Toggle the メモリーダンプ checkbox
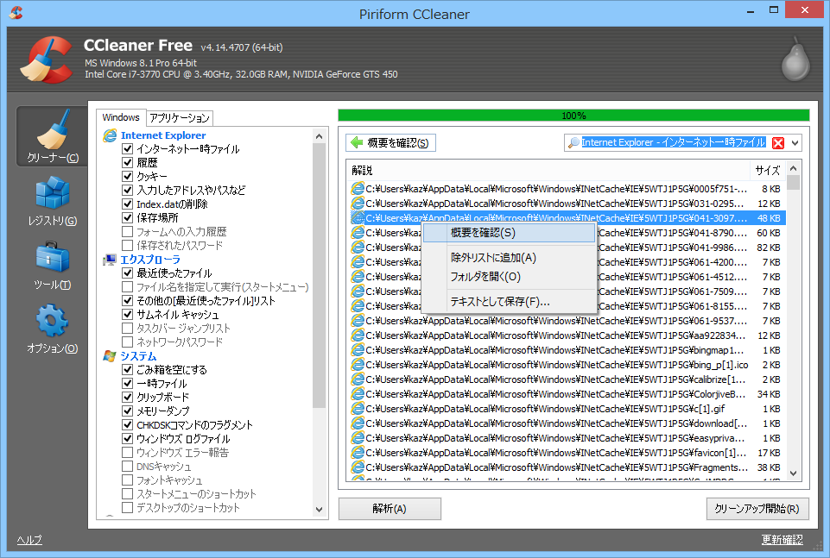This screenshot has width=830, height=558. coord(127,411)
